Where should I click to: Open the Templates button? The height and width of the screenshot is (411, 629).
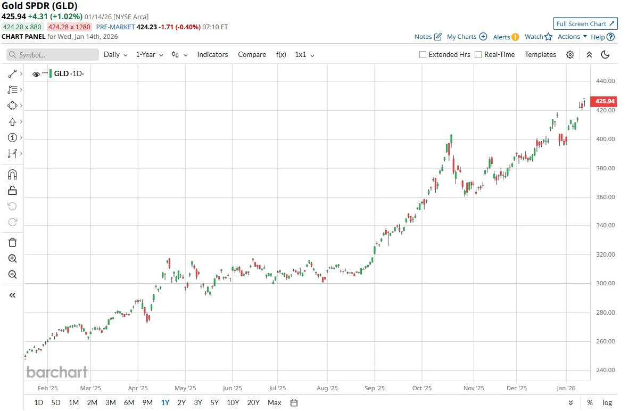(x=540, y=55)
